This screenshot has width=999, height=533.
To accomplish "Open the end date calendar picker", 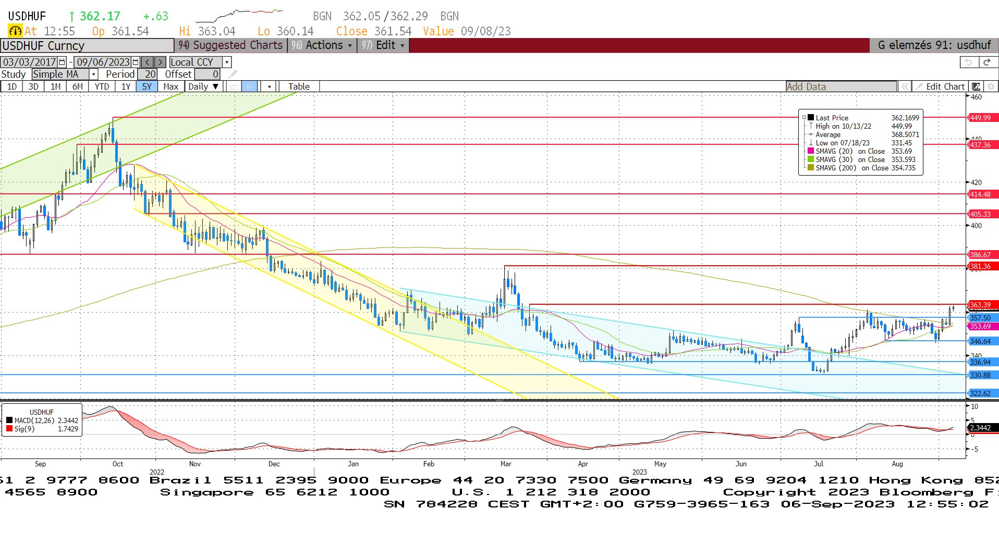I will click(x=136, y=62).
